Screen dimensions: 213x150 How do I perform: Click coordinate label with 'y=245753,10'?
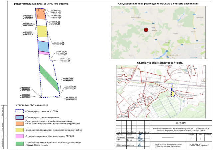coord(28,34)
